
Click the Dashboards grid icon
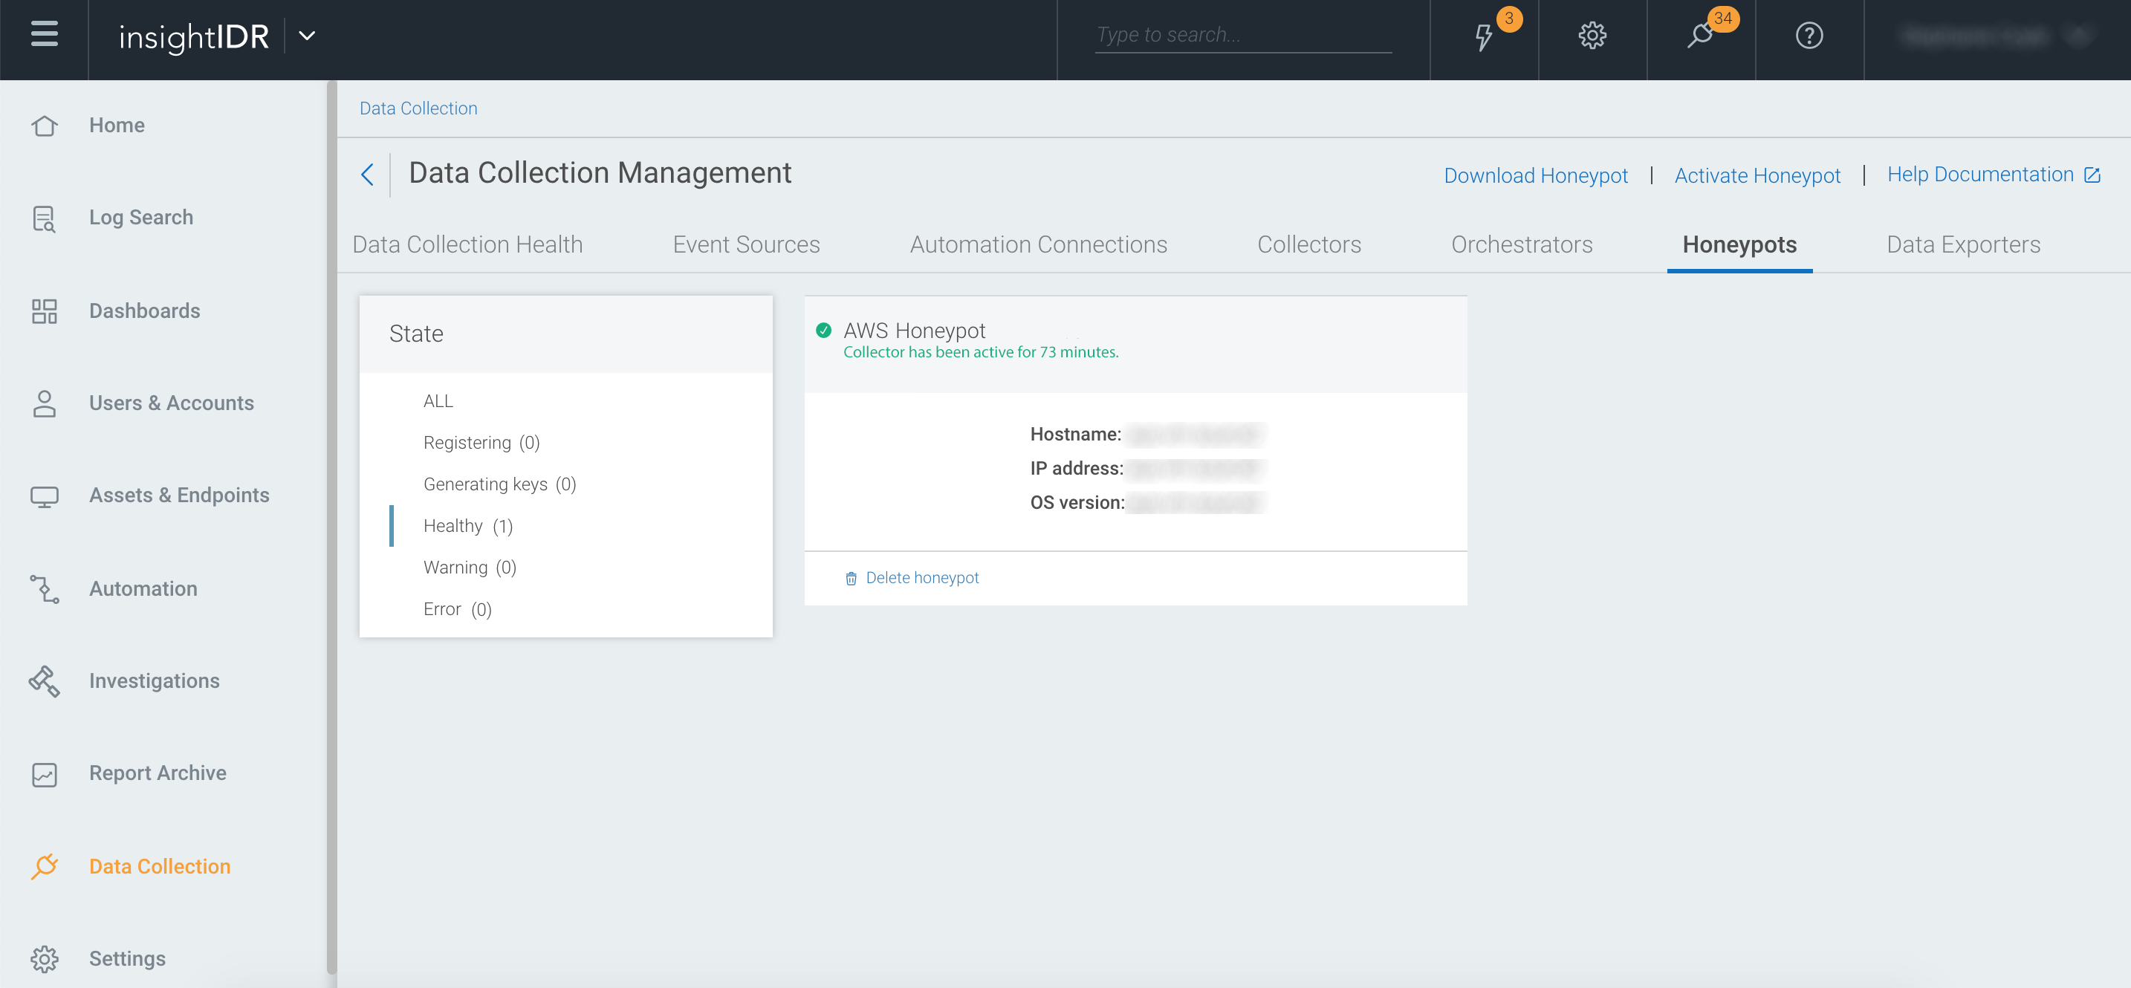(44, 311)
